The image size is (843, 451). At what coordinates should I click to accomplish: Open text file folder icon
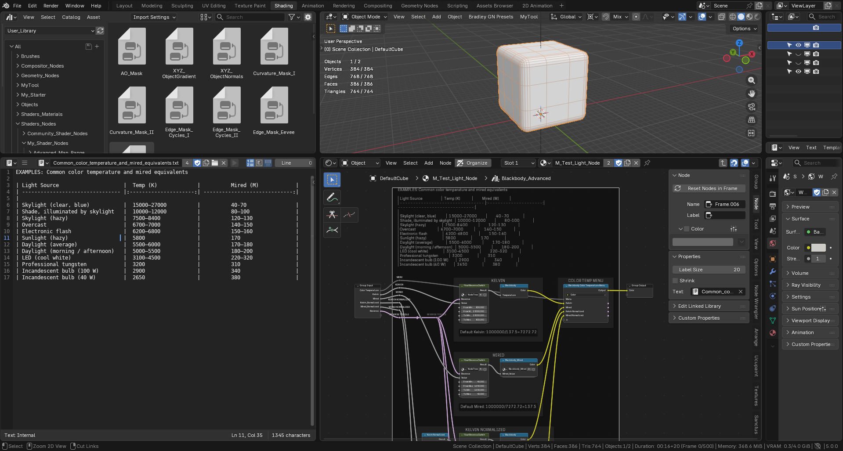pyautogui.click(x=215, y=163)
